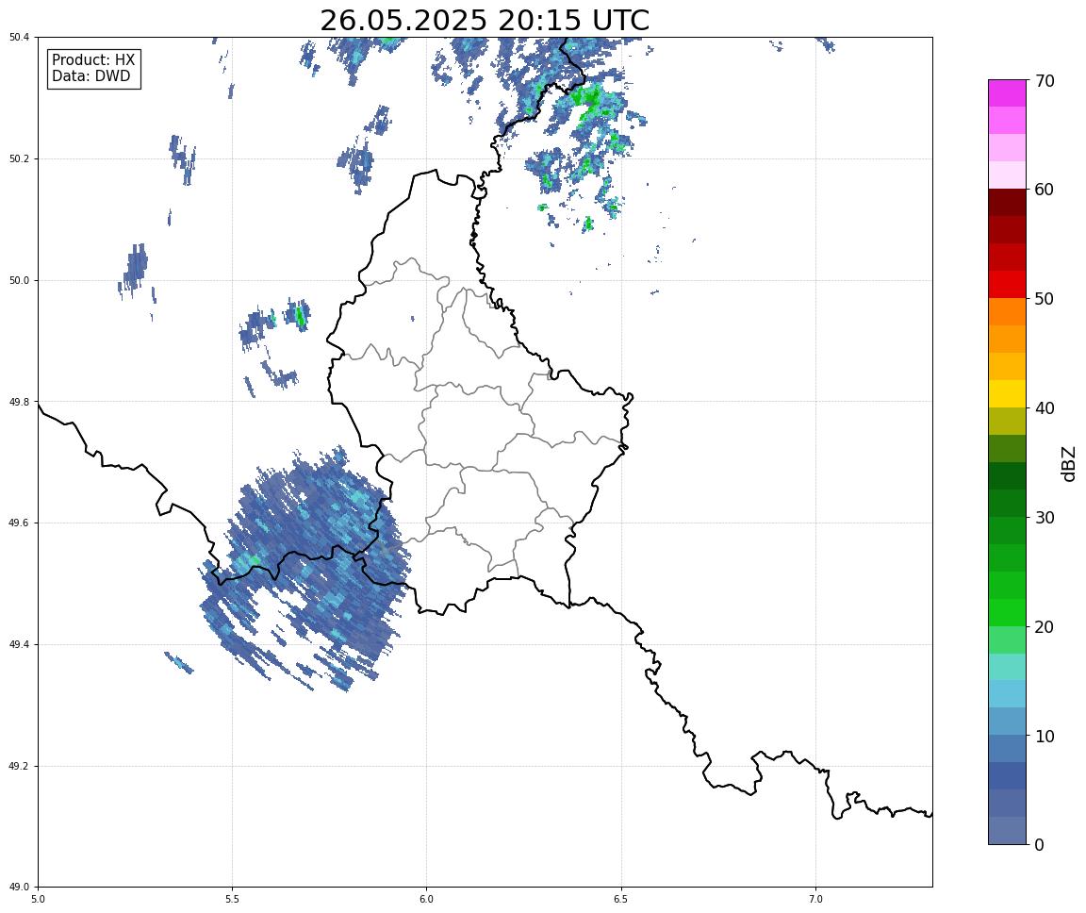Click the colorbar tick label '40'
This screenshot has width=1086, height=913.
1045,408
